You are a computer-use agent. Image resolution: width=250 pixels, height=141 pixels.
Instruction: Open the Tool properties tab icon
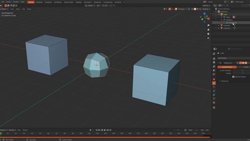coord(214,54)
